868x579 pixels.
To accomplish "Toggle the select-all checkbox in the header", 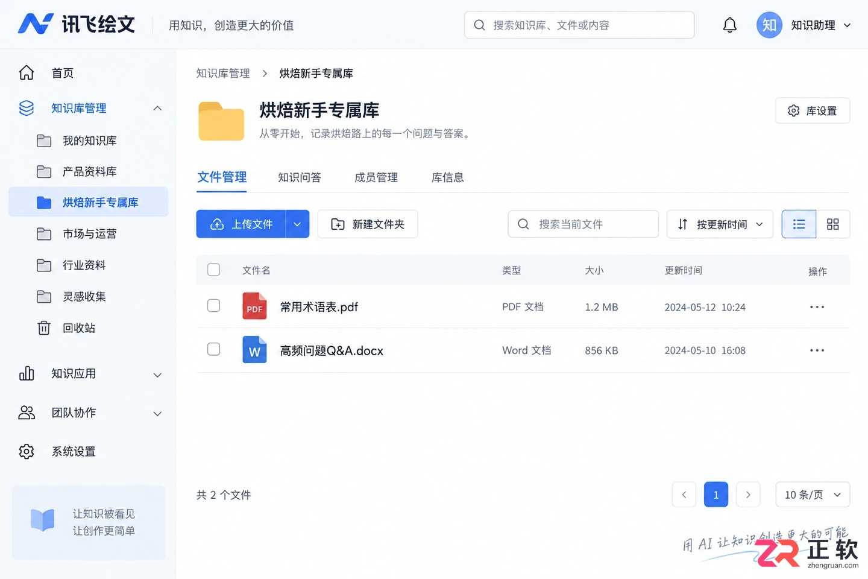I will point(214,270).
